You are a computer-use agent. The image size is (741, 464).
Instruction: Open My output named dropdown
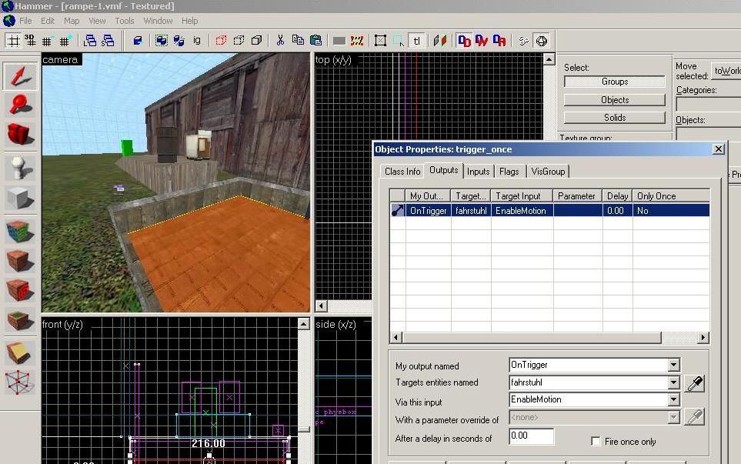click(x=673, y=365)
